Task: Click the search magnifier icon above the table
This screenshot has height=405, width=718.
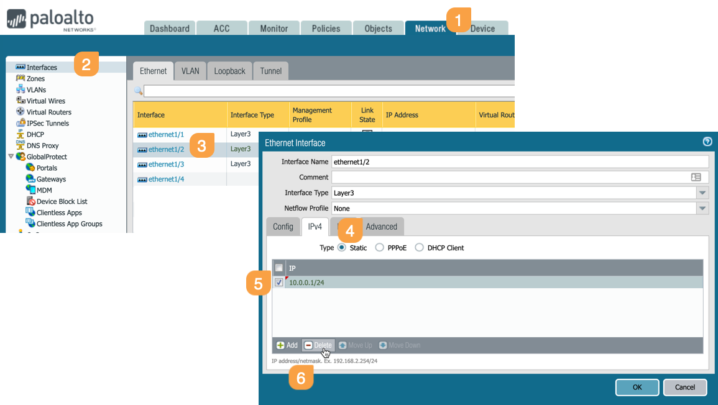Action: pyautogui.click(x=138, y=91)
